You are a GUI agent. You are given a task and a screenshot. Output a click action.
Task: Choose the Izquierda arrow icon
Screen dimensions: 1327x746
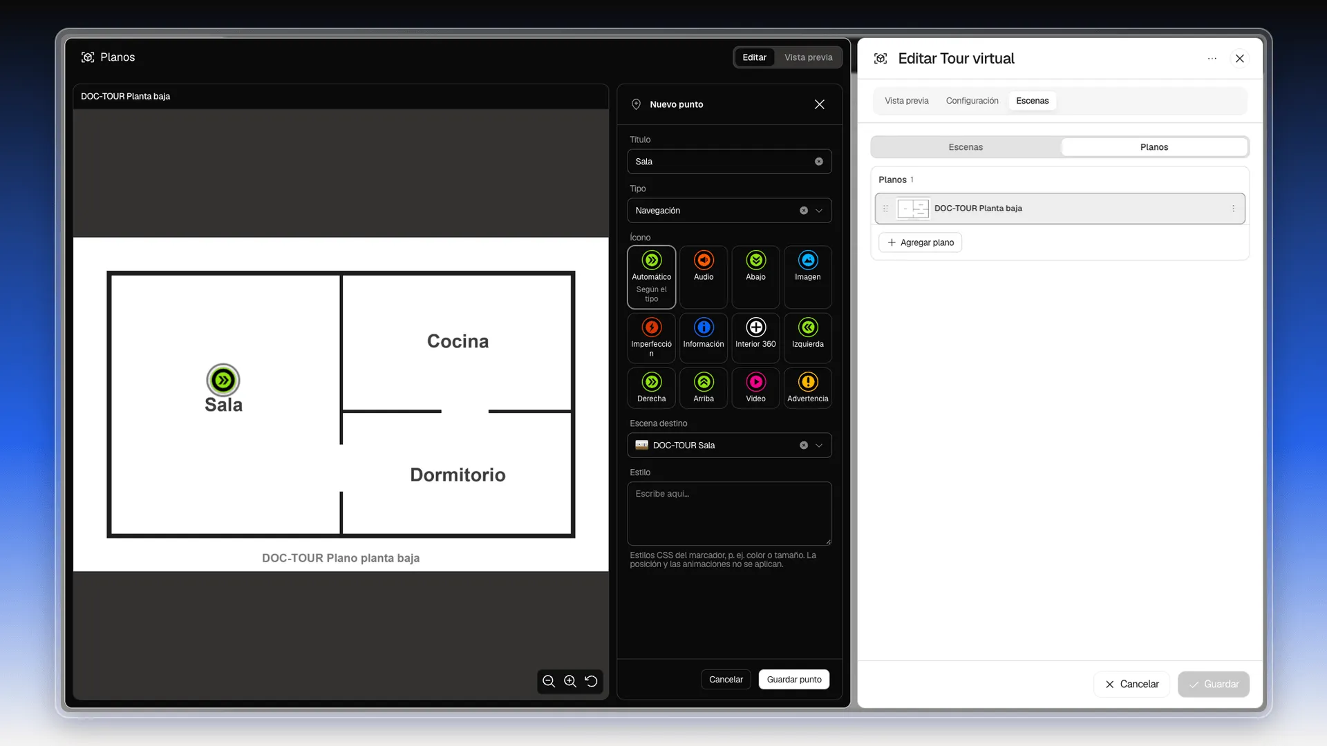[x=807, y=338]
